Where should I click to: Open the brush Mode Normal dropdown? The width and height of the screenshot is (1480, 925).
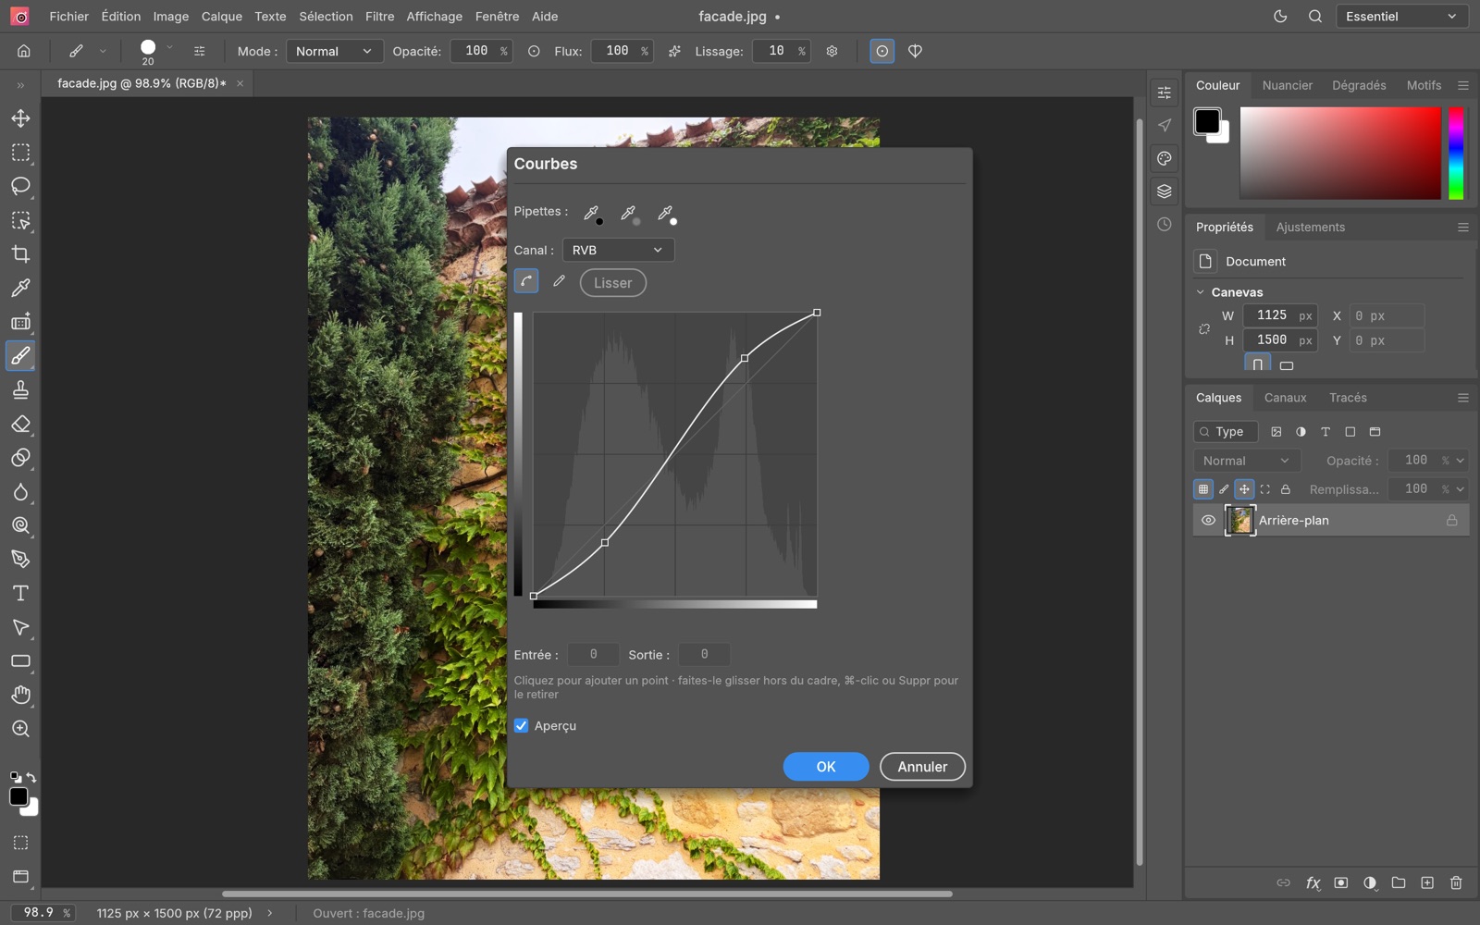pos(334,51)
